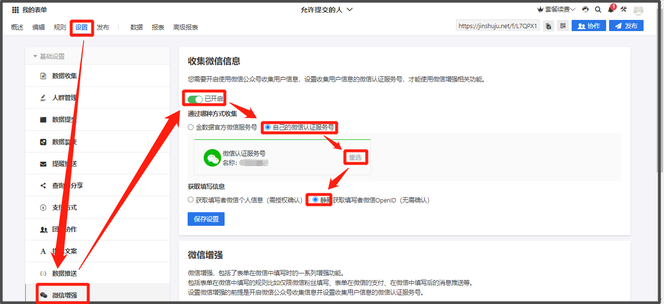The height and width of the screenshot is (304, 664).
Task: Toggle the 已开启 WeChat collection switch
Action: point(195,99)
